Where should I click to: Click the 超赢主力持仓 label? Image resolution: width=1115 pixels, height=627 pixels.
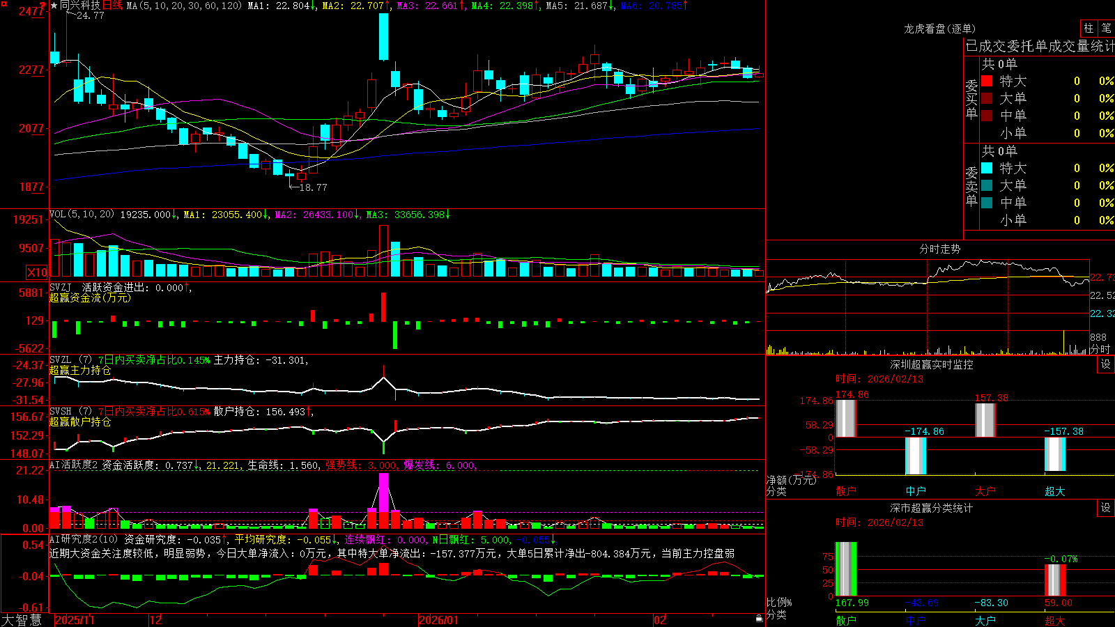pyautogui.click(x=80, y=371)
